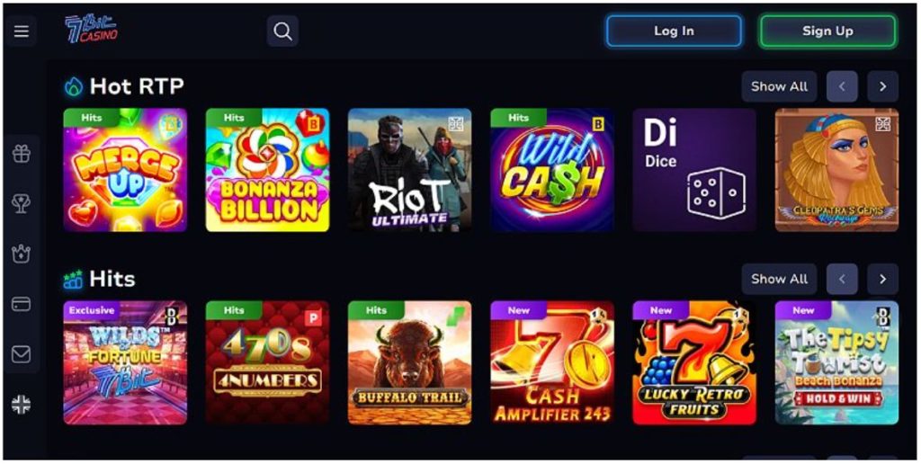Open the Riot Ultimate game thumbnail
Screen dimensions: 921x464
(409, 170)
